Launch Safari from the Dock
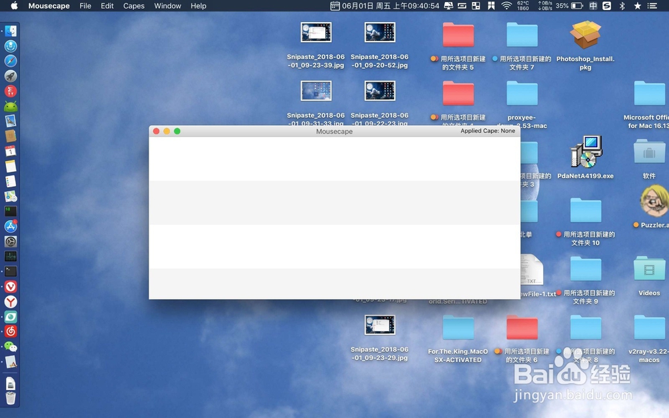Screen dimensions: 669x418 (x=11, y=61)
